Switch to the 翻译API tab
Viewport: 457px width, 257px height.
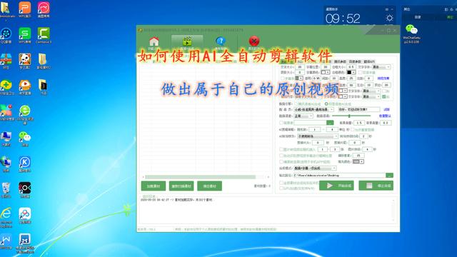click(x=369, y=61)
